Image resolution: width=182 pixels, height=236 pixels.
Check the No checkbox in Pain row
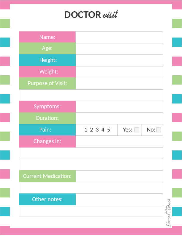coord(159,130)
